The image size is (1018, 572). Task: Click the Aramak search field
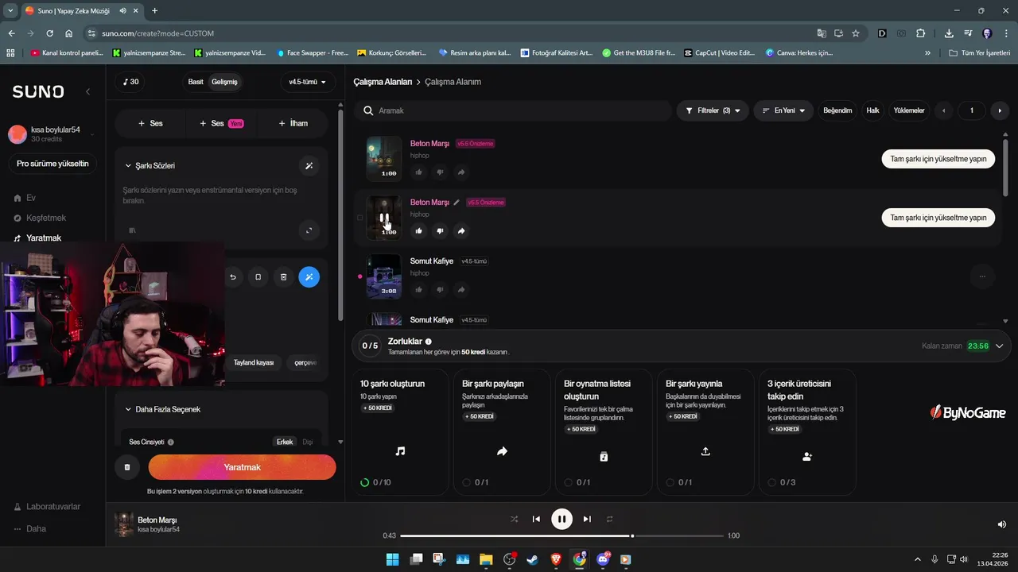click(x=514, y=110)
